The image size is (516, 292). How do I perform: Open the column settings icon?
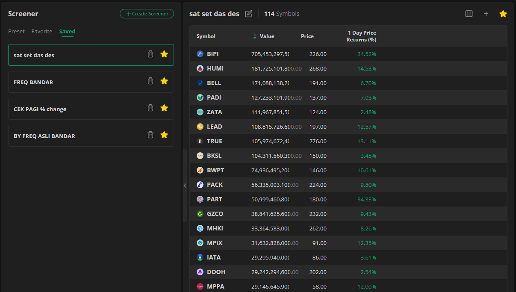coord(469,14)
